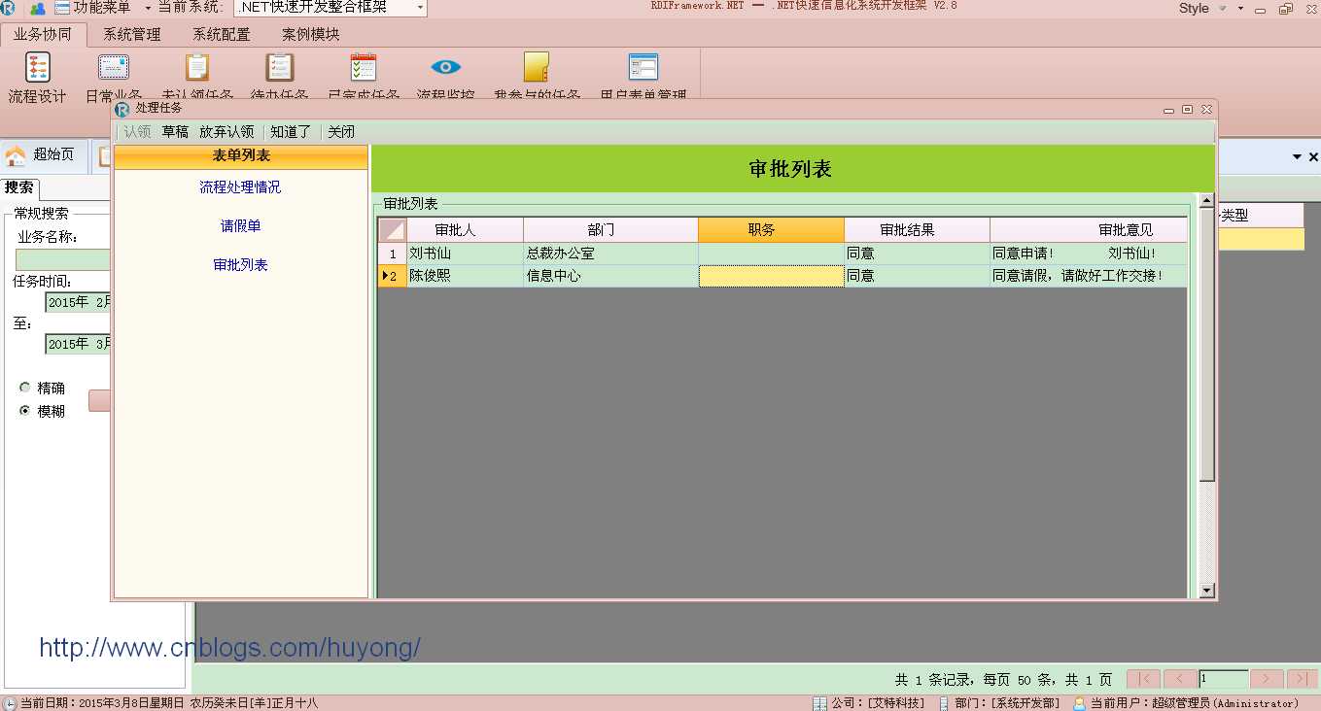The width and height of the screenshot is (1321, 711).
Task: Switch to 系统管理 ribbon tab
Action: pos(132,34)
